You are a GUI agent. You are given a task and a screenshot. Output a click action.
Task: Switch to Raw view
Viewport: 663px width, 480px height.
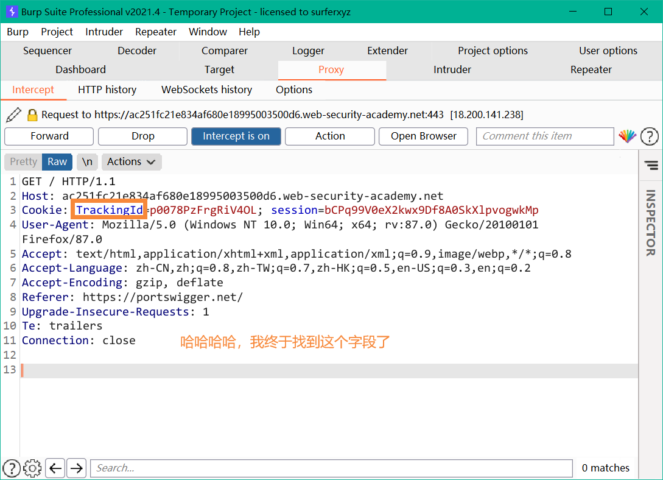click(x=57, y=161)
